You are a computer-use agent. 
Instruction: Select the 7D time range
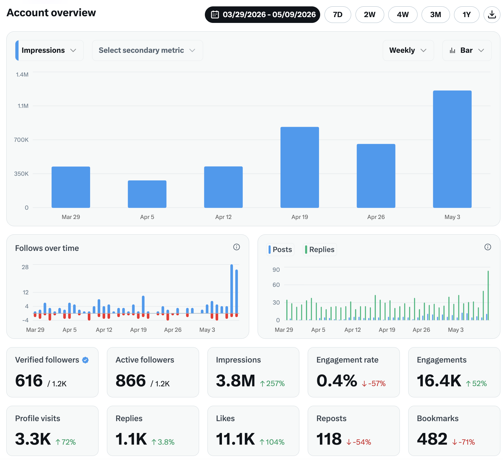click(338, 15)
